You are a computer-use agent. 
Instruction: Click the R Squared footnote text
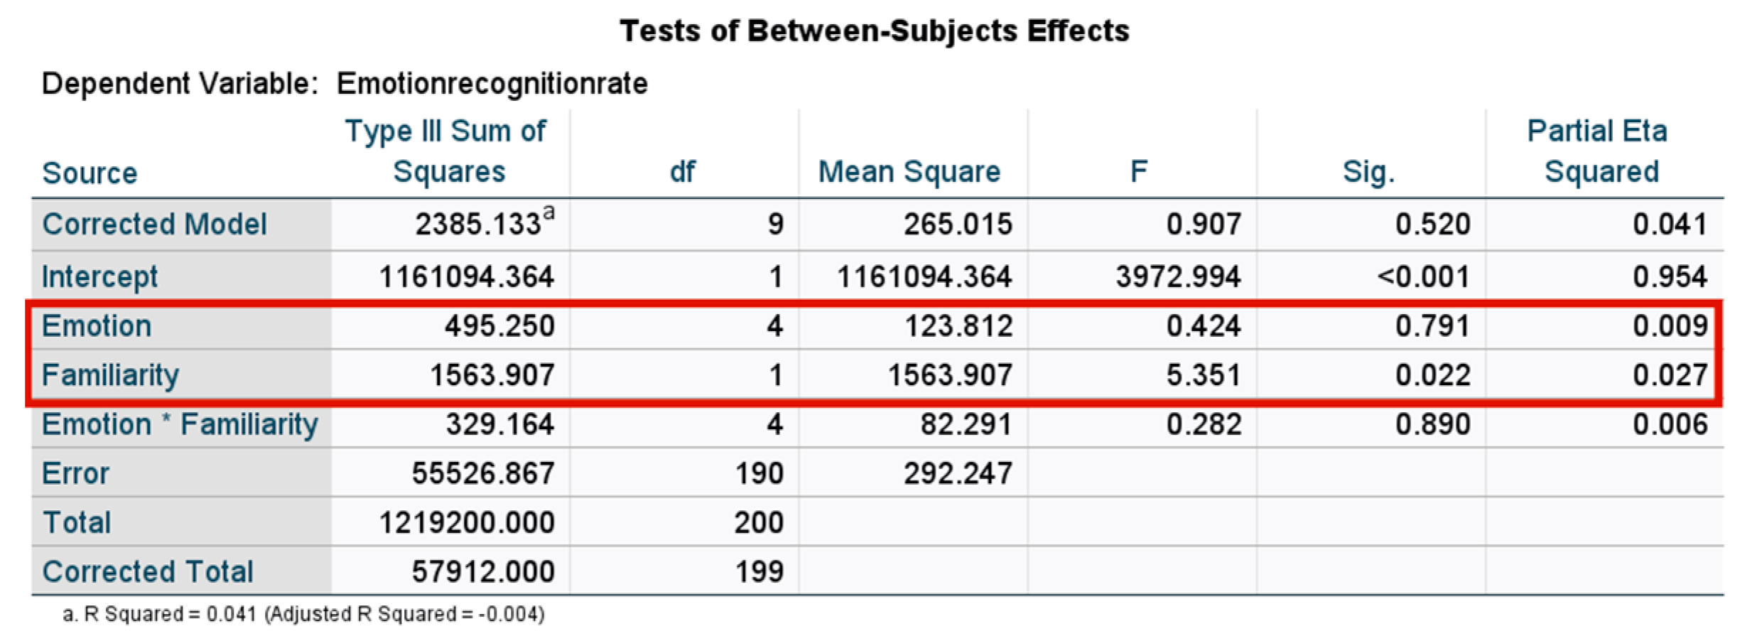pyautogui.click(x=304, y=614)
